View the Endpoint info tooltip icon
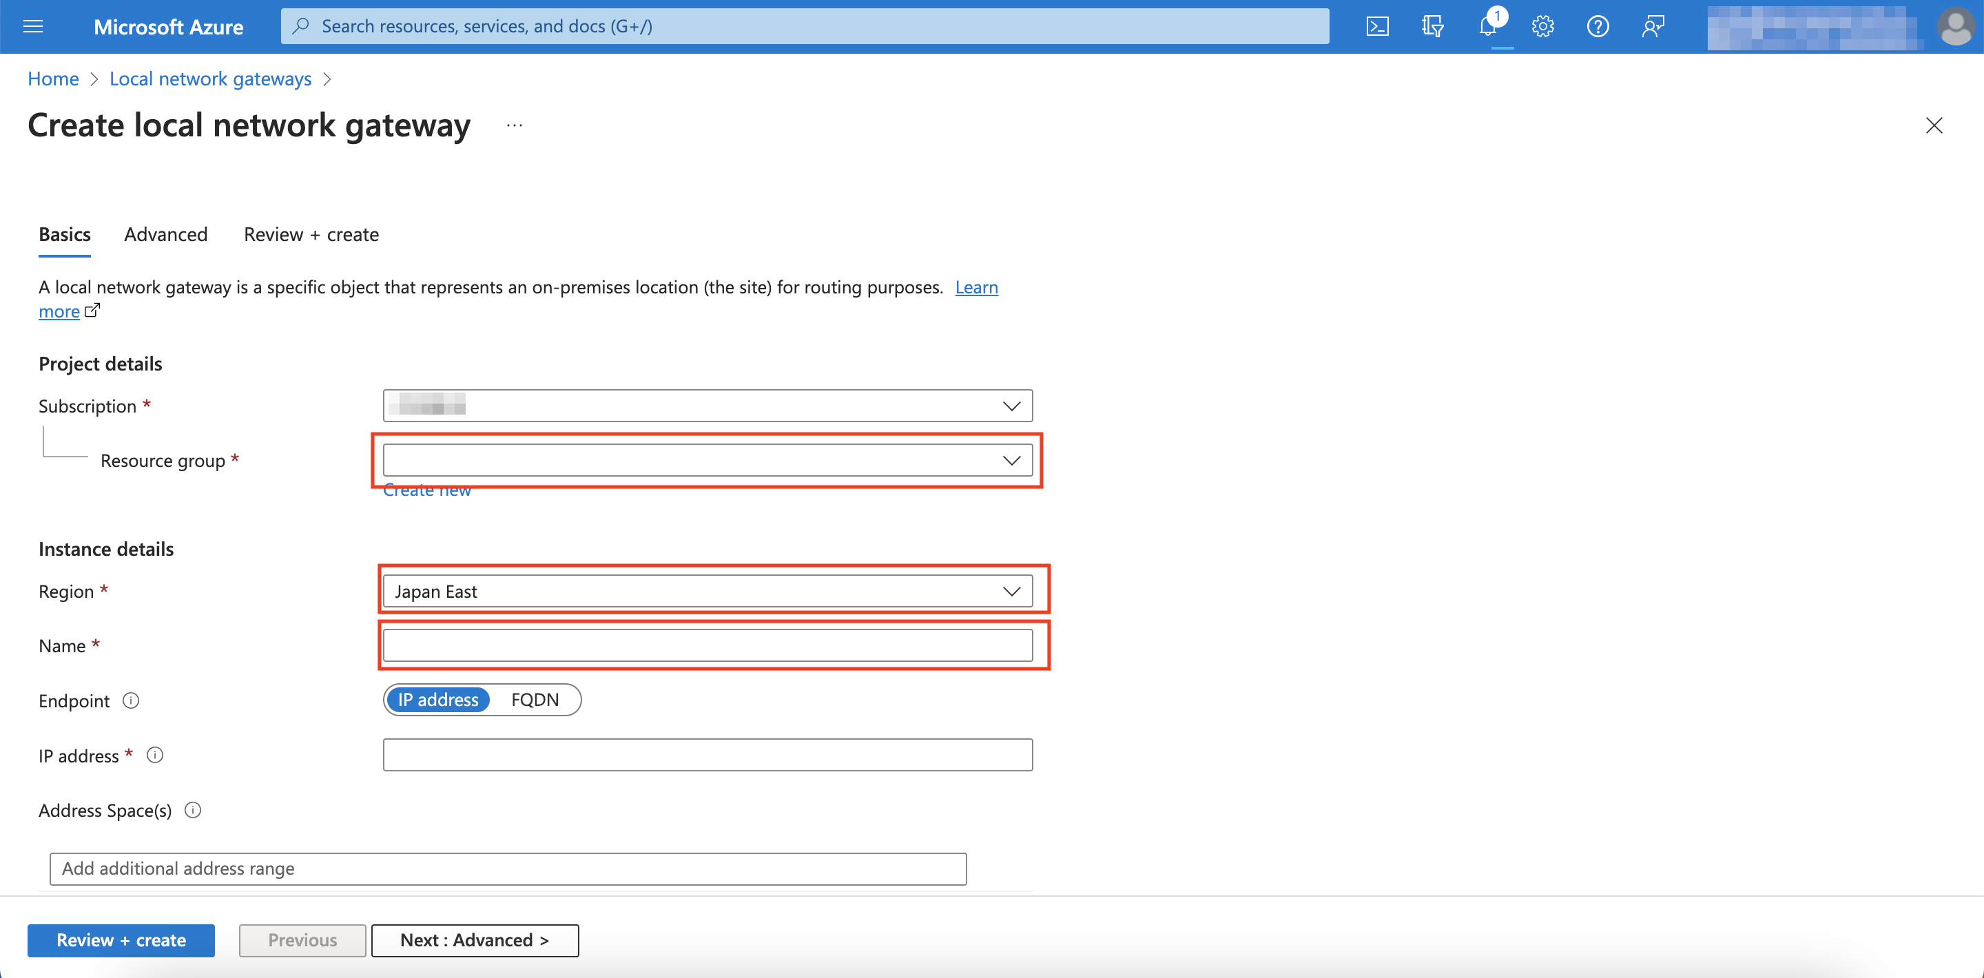Screen dimensions: 1984x978 [131, 700]
